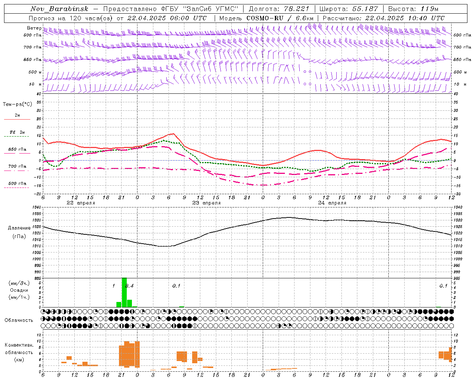The height and width of the screenshot is (378, 473).
Task: Click the '8.4' precipitation total value
Action: (x=129, y=286)
